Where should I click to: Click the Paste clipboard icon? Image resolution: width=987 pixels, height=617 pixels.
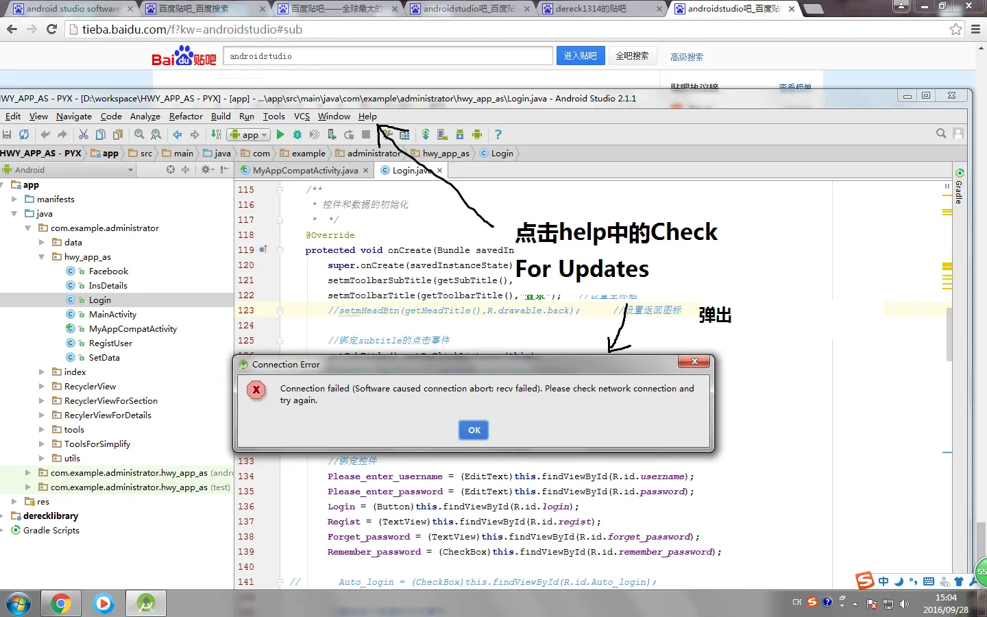pyautogui.click(x=118, y=134)
